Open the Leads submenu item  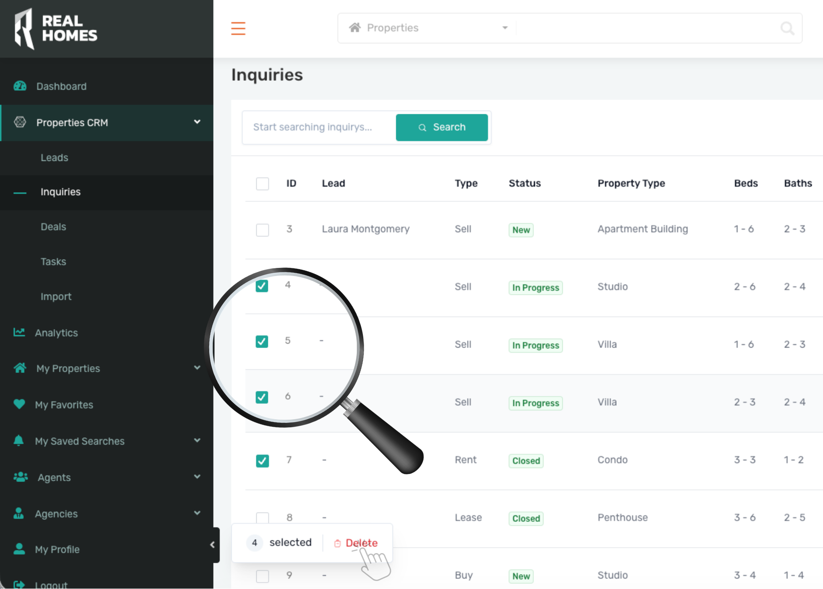(x=54, y=158)
